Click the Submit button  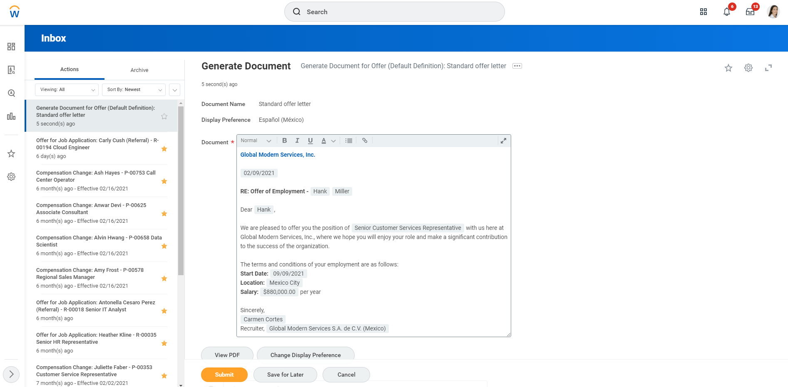pyautogui.click(x=224, y=375)
